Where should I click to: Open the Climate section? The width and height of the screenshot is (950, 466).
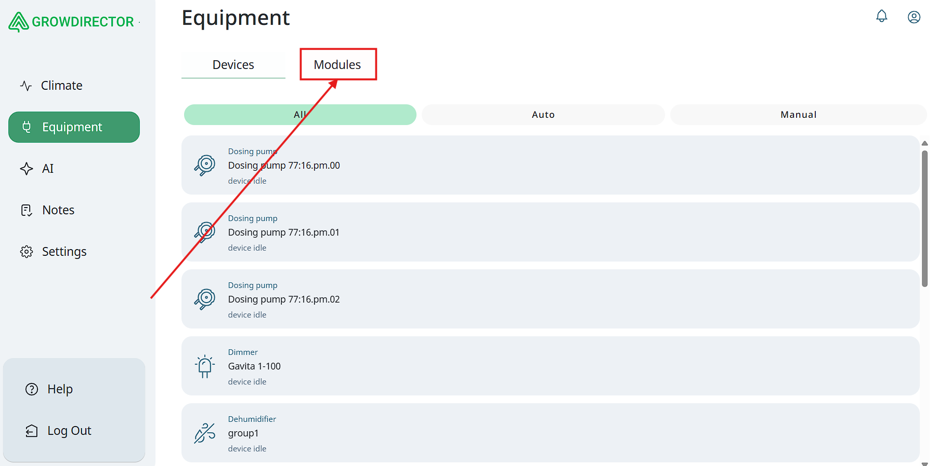coord(61,86)
